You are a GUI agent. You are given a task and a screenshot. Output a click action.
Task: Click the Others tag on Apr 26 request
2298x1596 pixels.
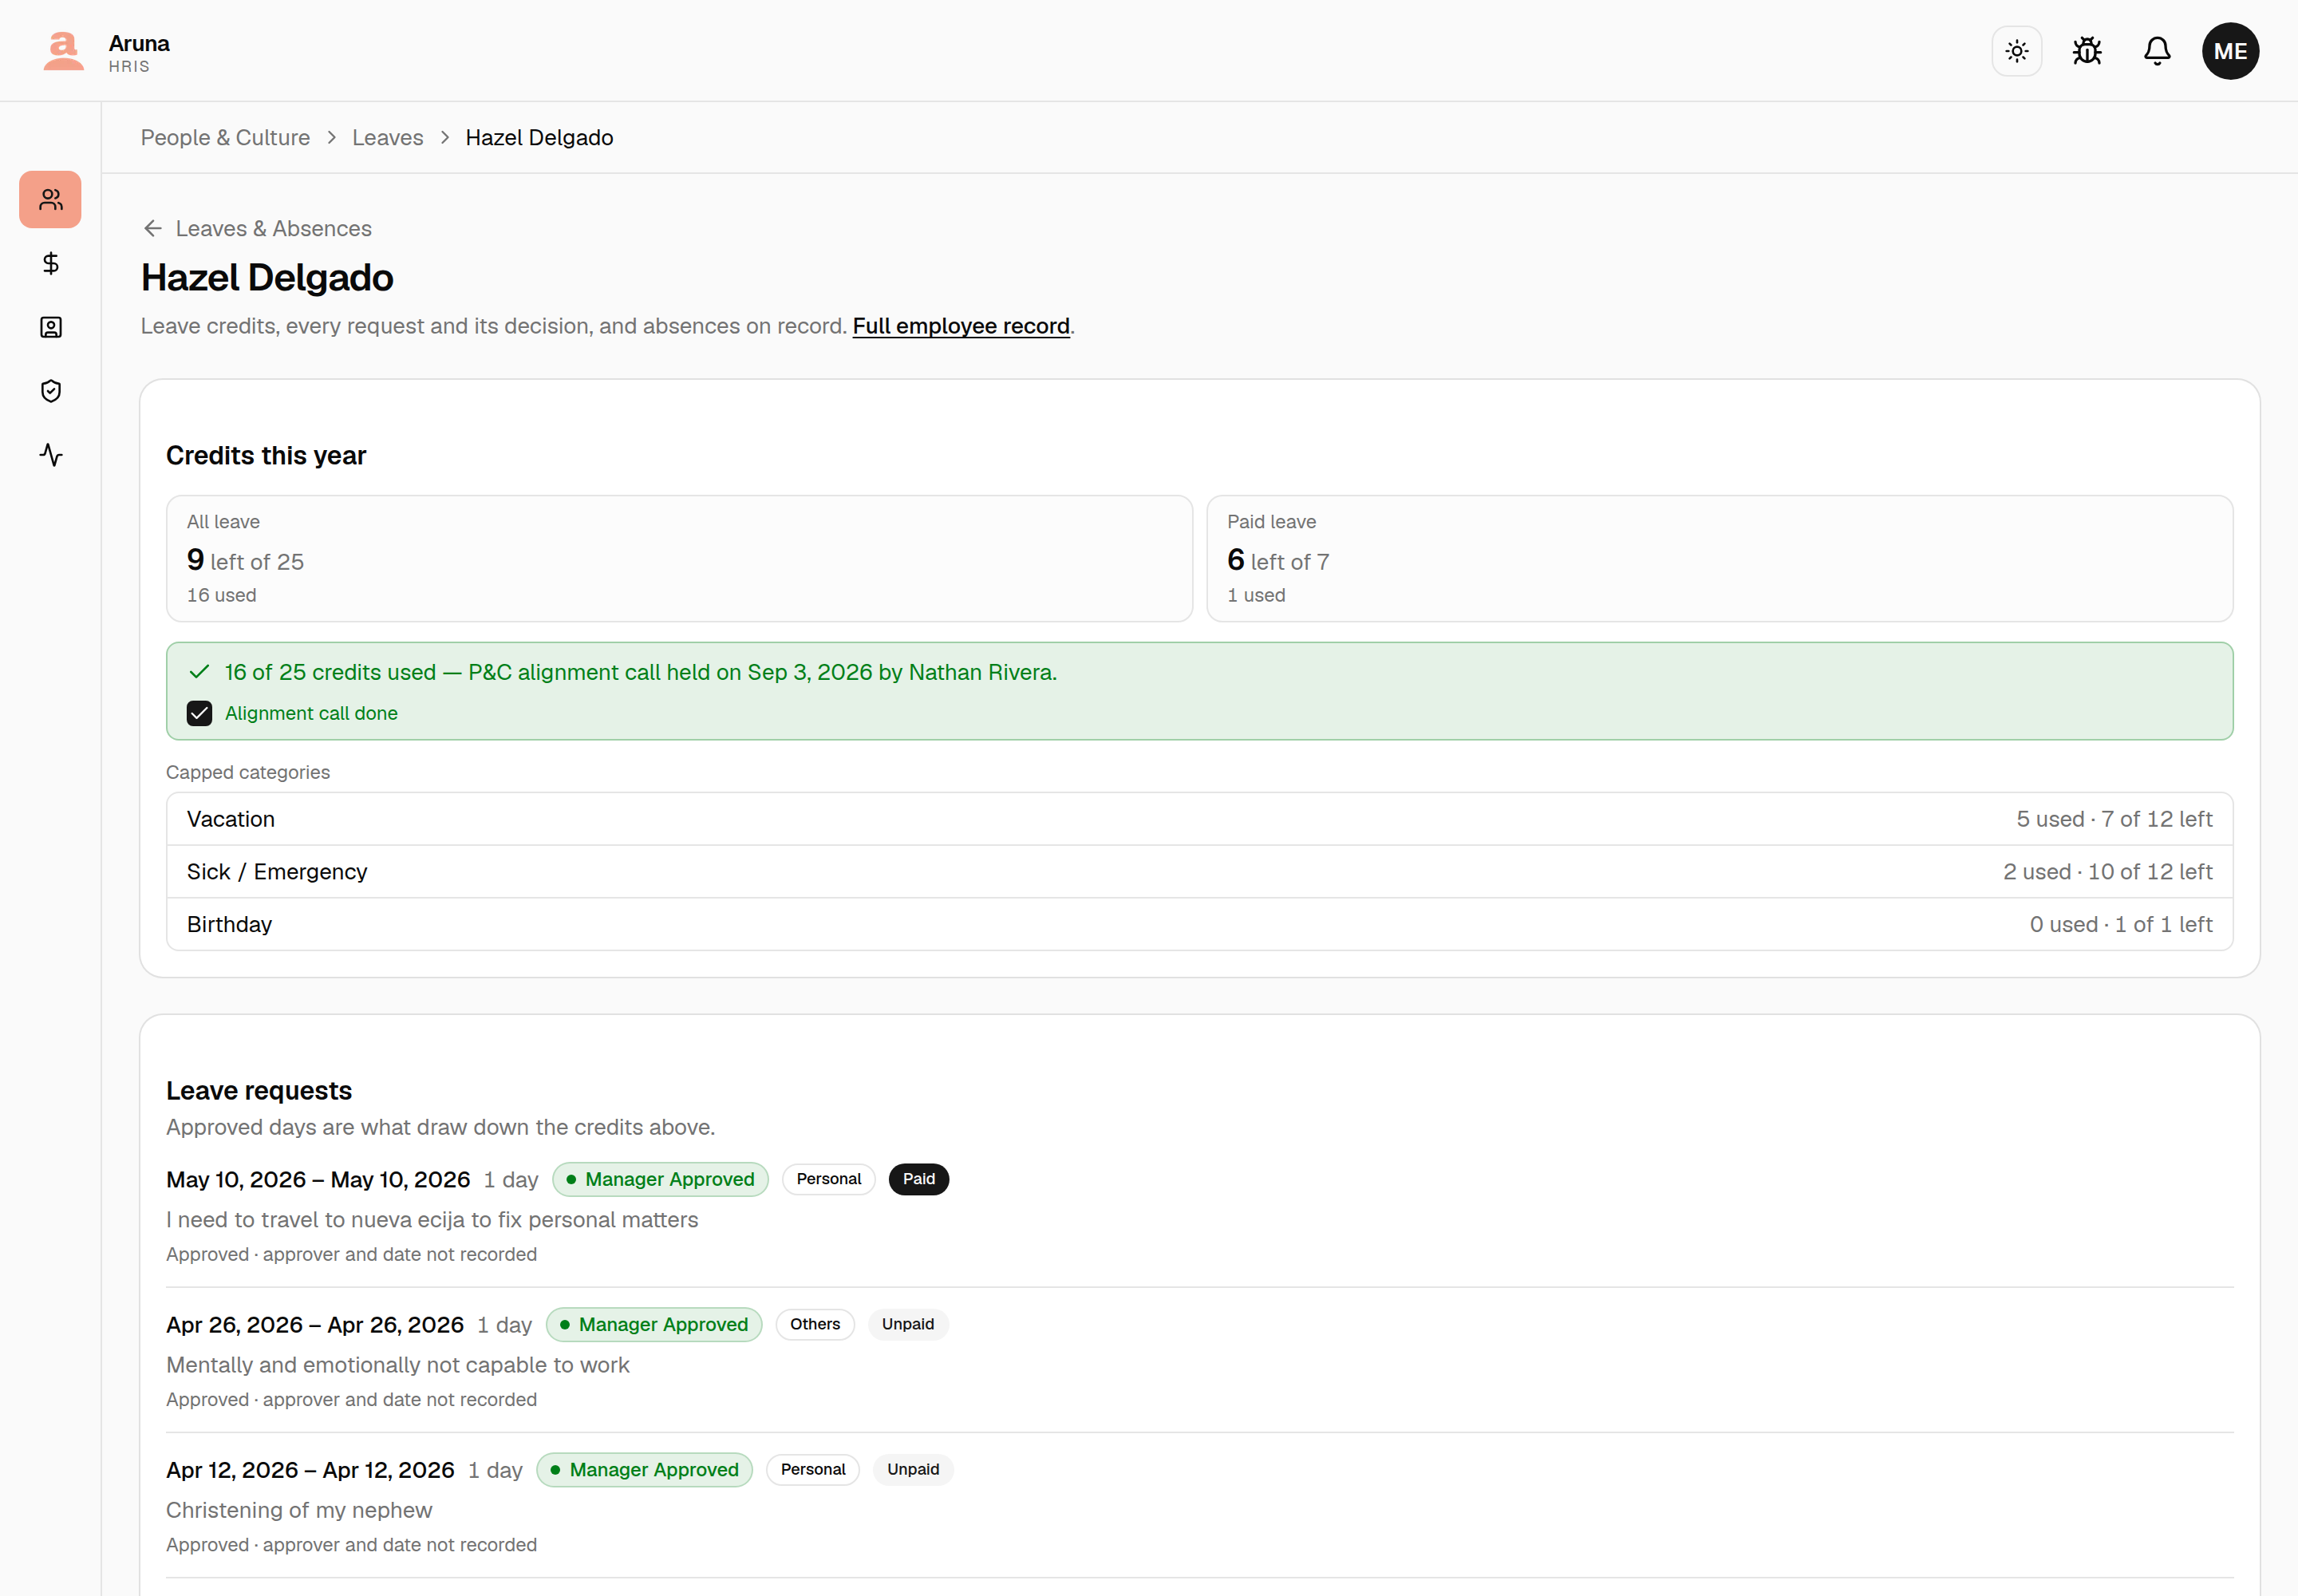tap(815, 1324)
